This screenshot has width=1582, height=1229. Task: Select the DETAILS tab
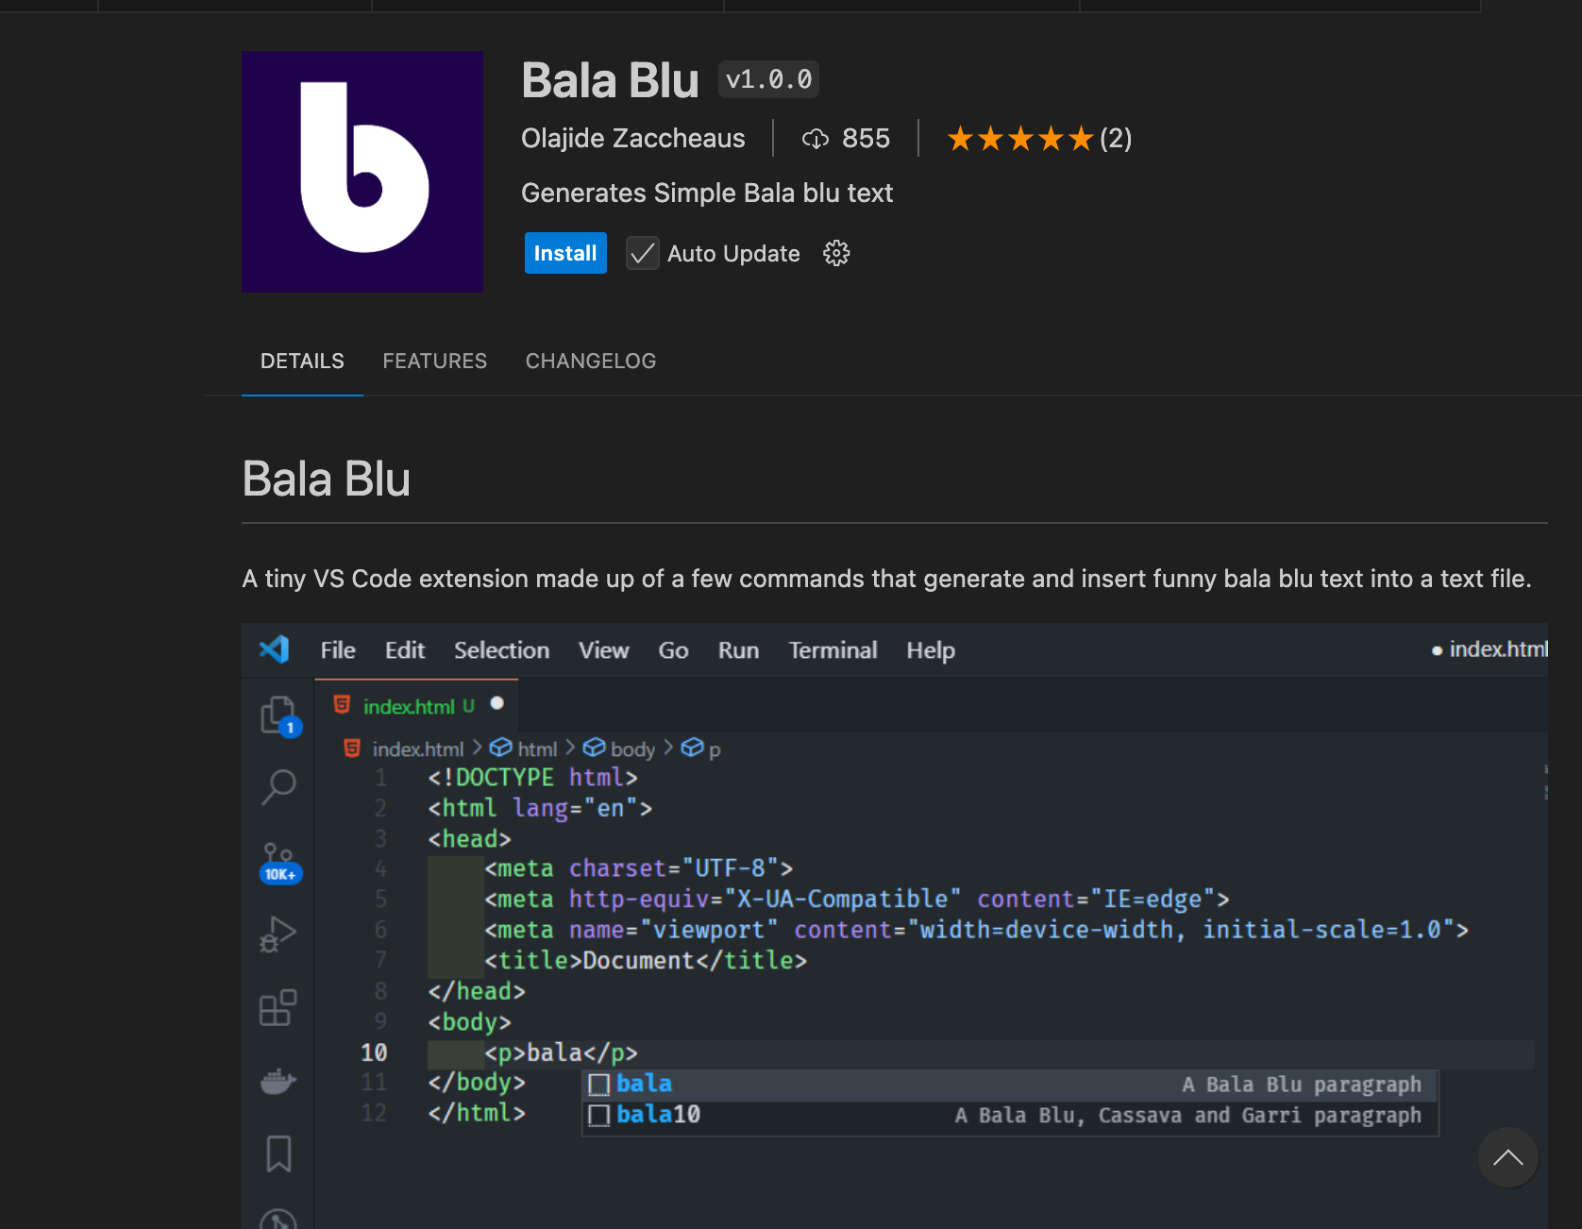tap(302, 361)
